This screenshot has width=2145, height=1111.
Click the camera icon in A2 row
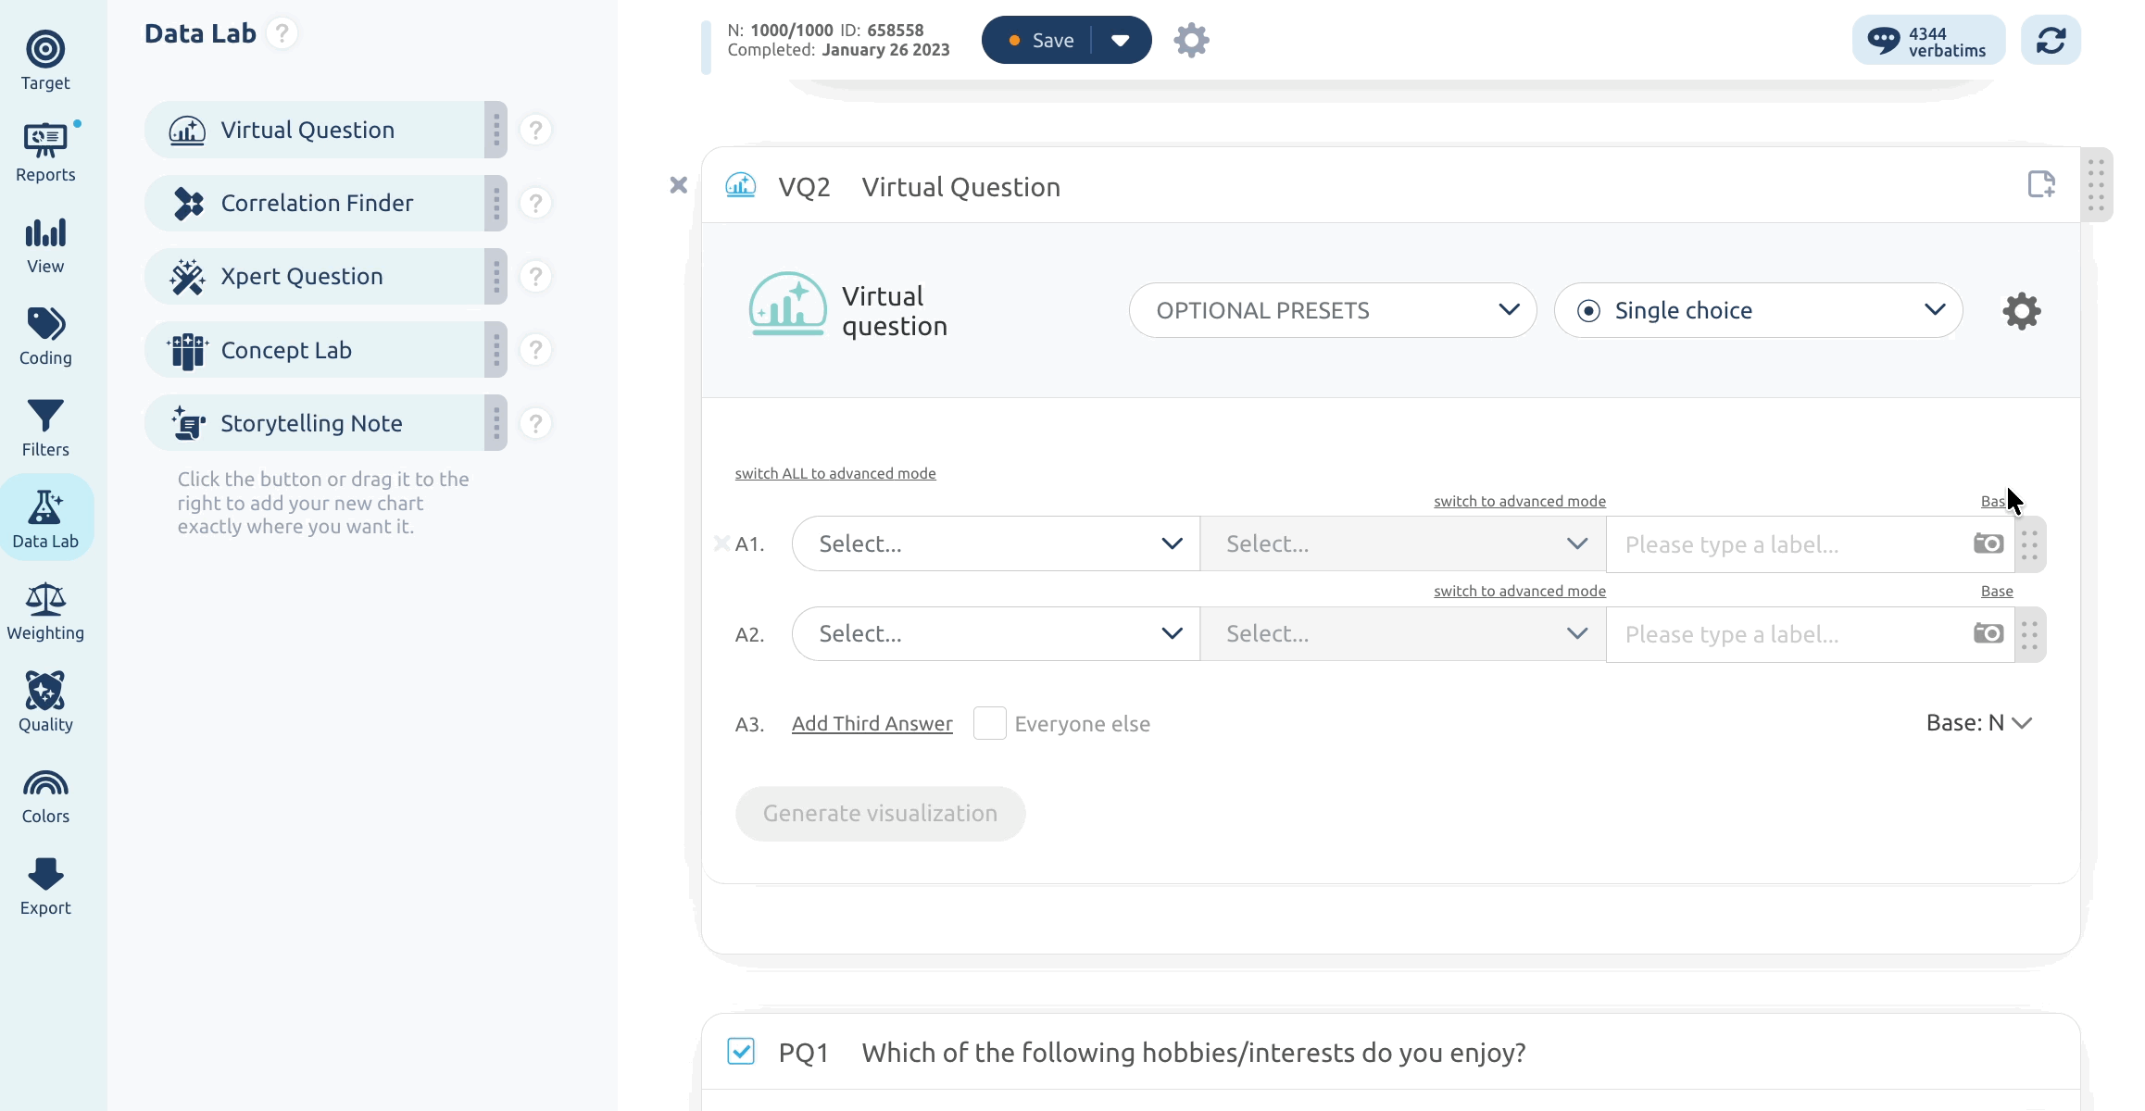[1988, 633]
